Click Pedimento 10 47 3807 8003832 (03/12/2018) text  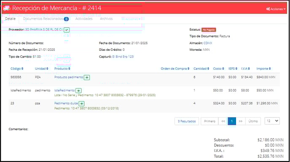(86, 108)
